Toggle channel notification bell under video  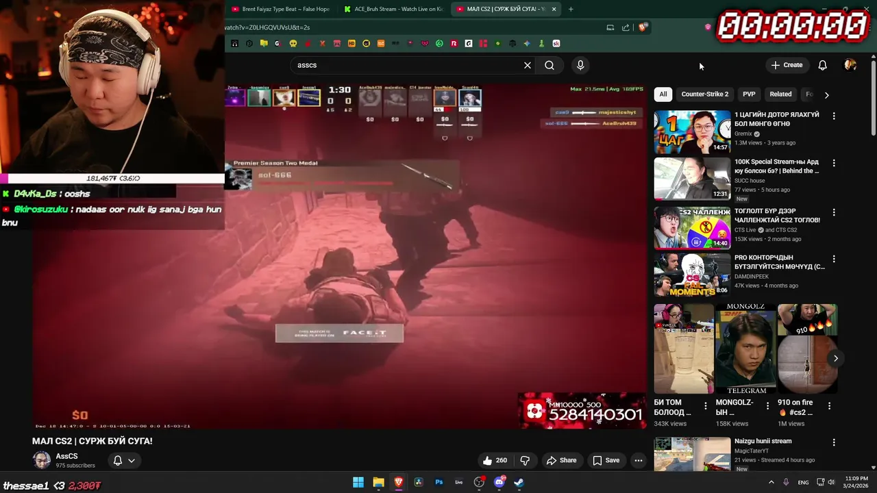click(x=118, y=460)
